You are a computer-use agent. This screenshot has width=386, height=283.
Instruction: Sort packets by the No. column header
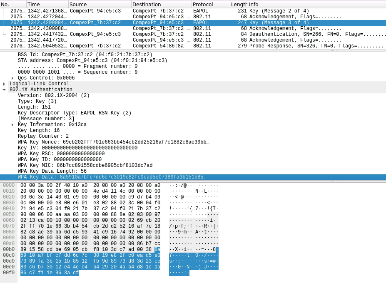coord(13,4)
